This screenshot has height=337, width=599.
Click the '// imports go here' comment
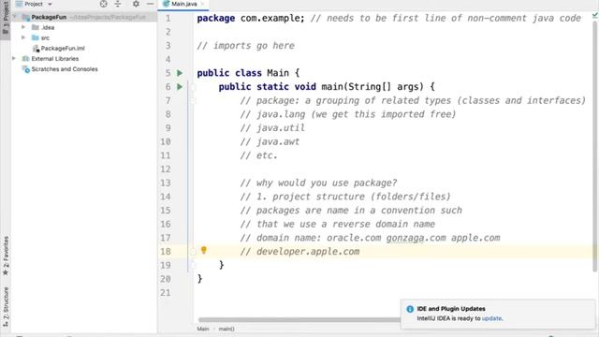(245, 46)
